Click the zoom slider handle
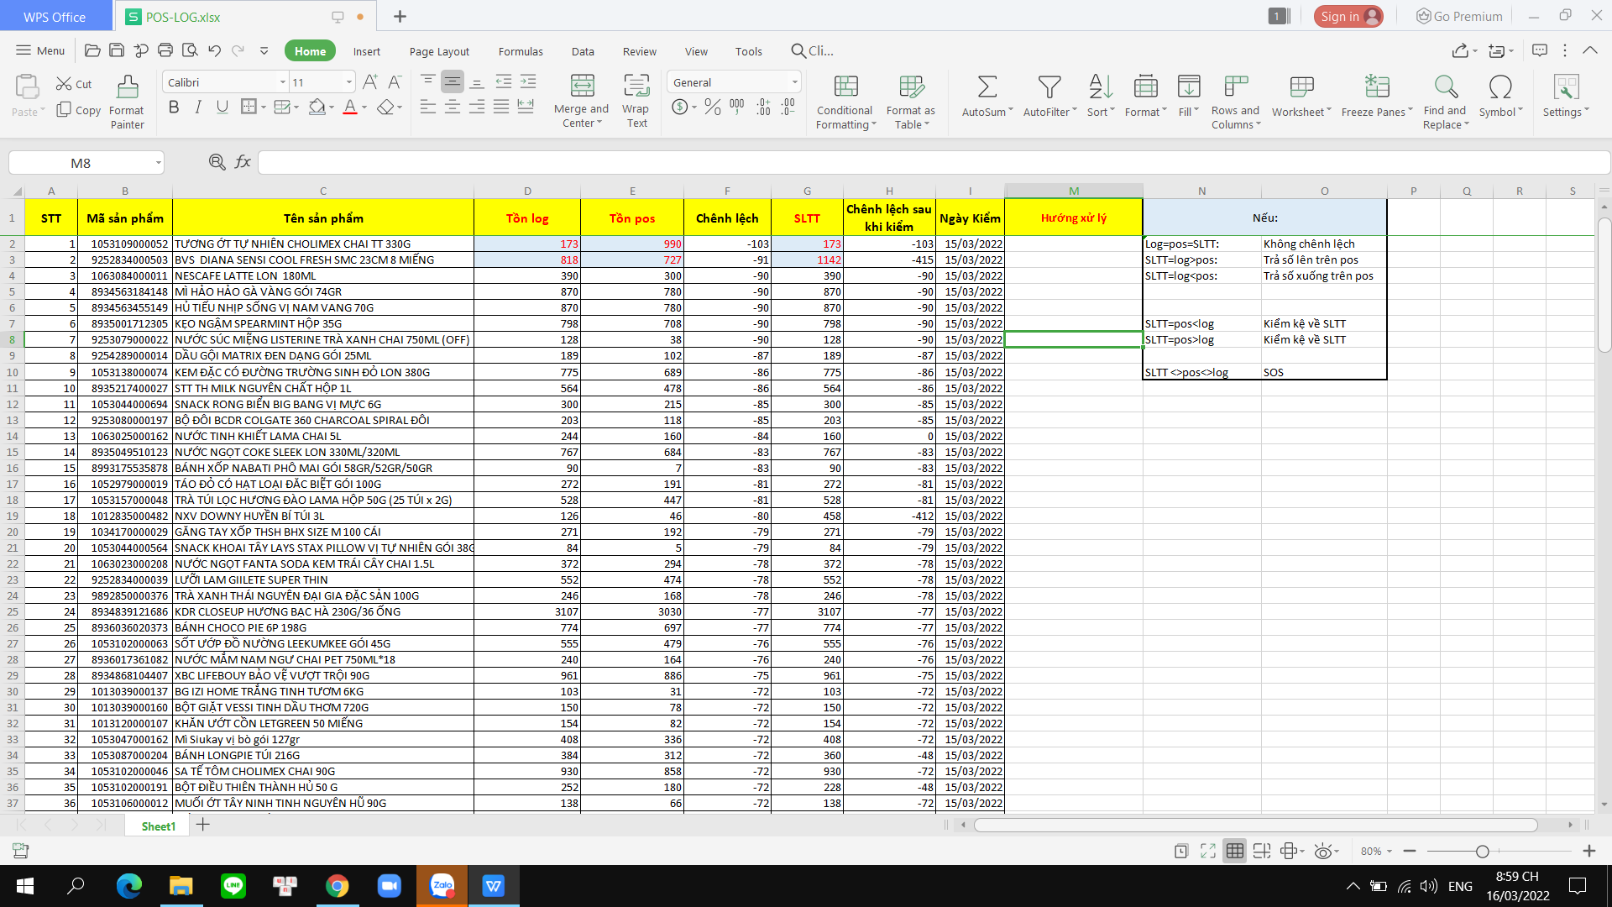Screen dimensions: 1612x907 pyautogui.click(x=1482, y=852)
